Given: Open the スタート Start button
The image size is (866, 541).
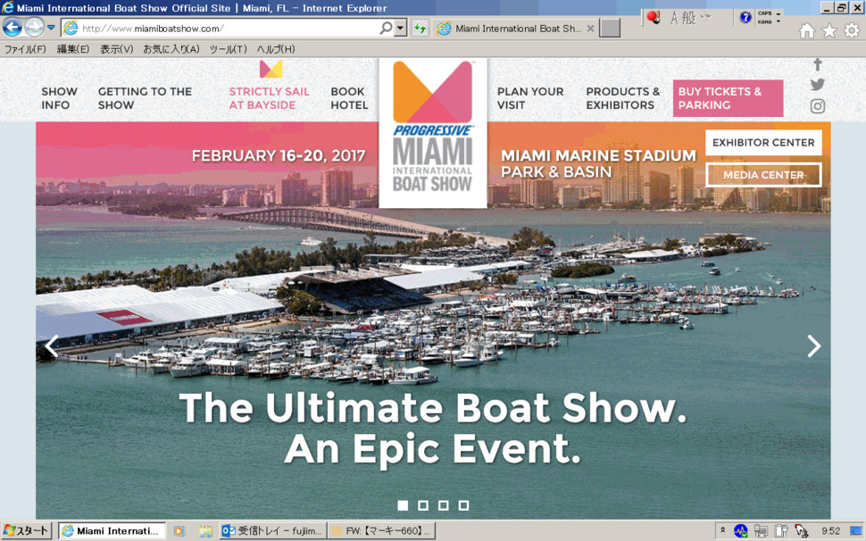Looking at the screenshot, I should pyautogui.click(x=27, y=531).
